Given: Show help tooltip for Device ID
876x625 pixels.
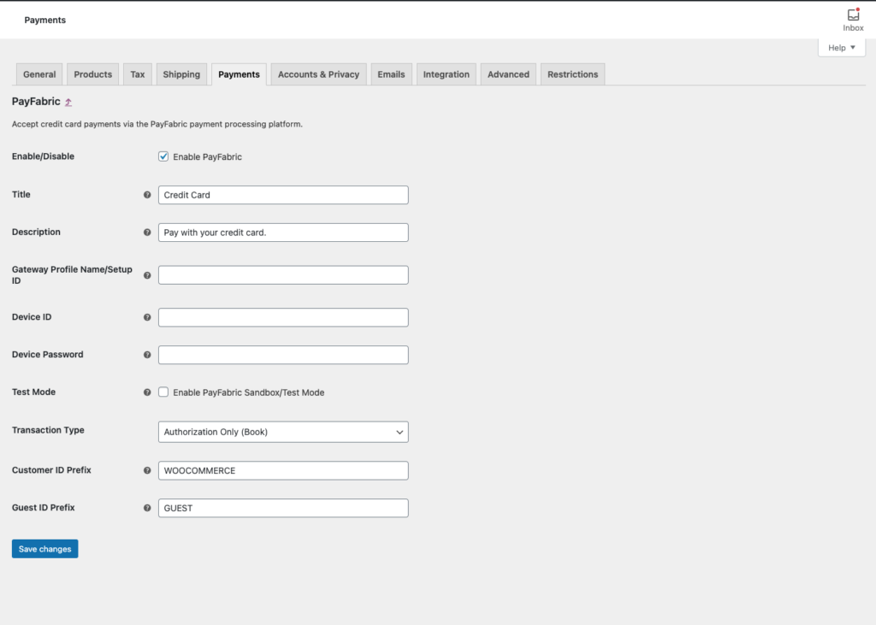Looking at the screenshot, I should pos(147,317).
